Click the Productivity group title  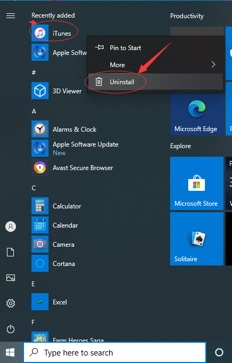(187, 16)
